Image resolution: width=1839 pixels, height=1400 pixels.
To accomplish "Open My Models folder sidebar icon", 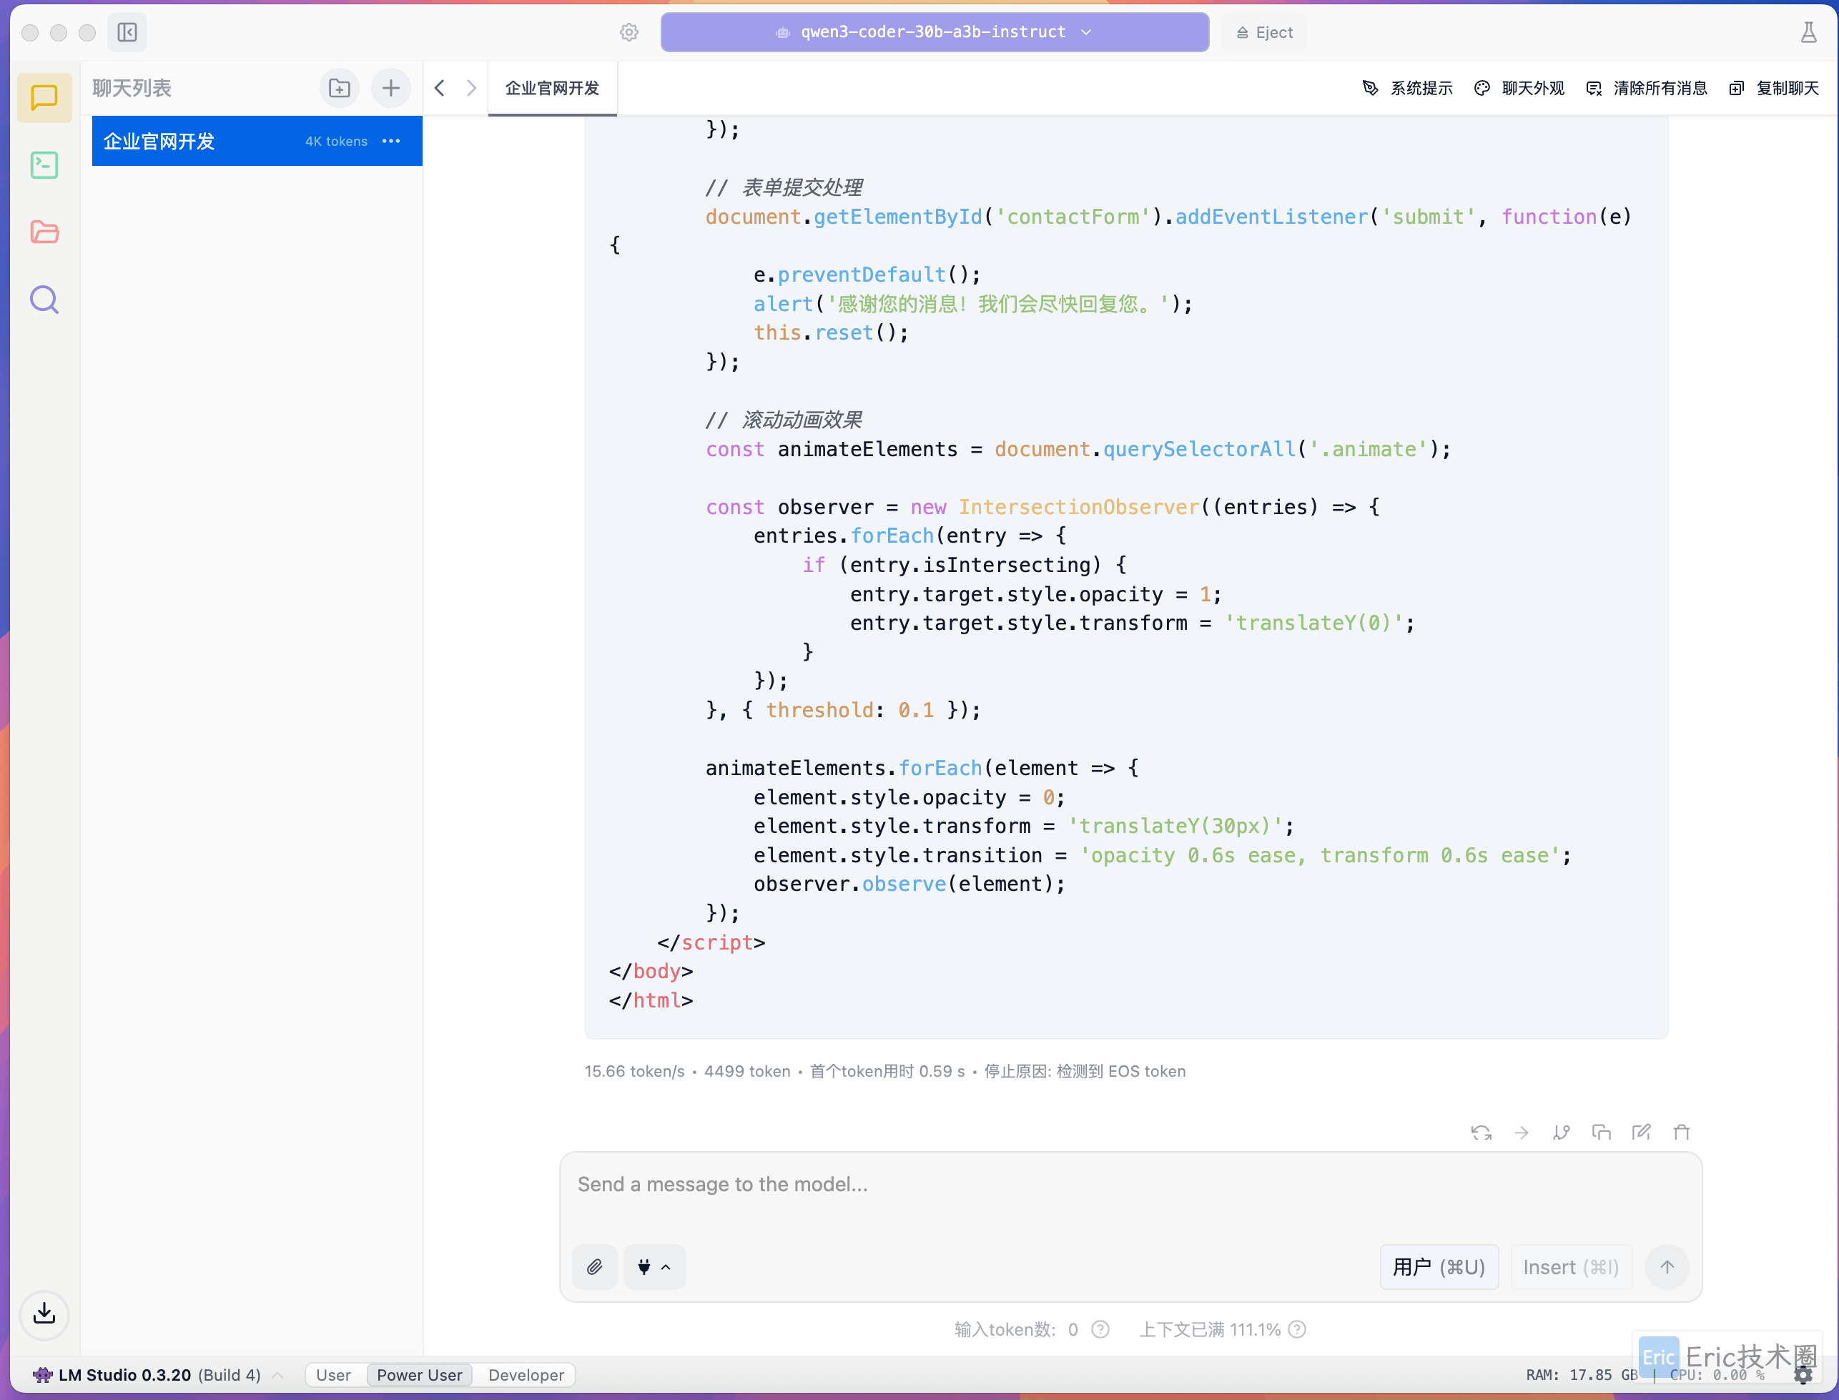I will (44, 232).
